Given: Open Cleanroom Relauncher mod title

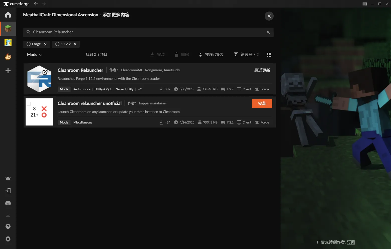Looking at the screenshot, I should pos(80,70).
